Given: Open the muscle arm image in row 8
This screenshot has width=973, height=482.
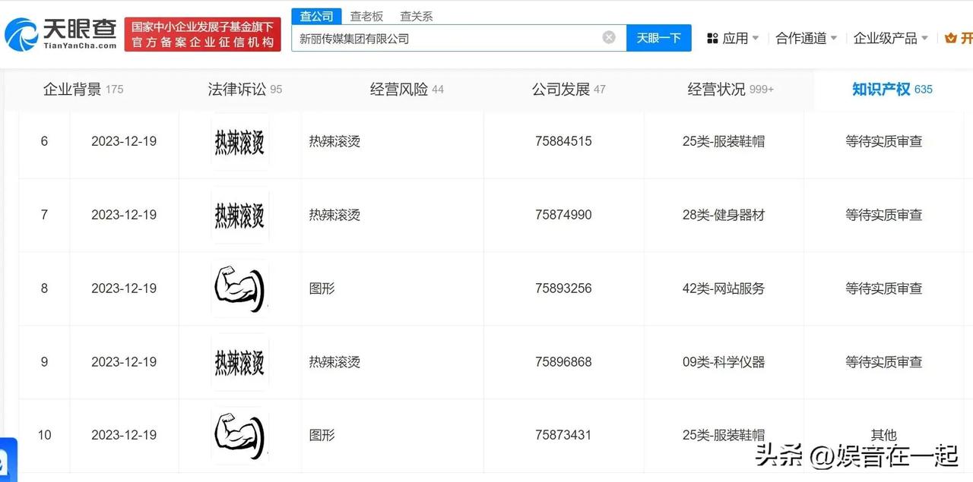Looking at the screenshot, I should click(x=239, y=288).
